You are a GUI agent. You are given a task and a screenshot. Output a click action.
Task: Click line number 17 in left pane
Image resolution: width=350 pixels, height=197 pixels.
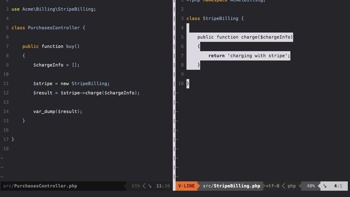[x=6, y=140]
